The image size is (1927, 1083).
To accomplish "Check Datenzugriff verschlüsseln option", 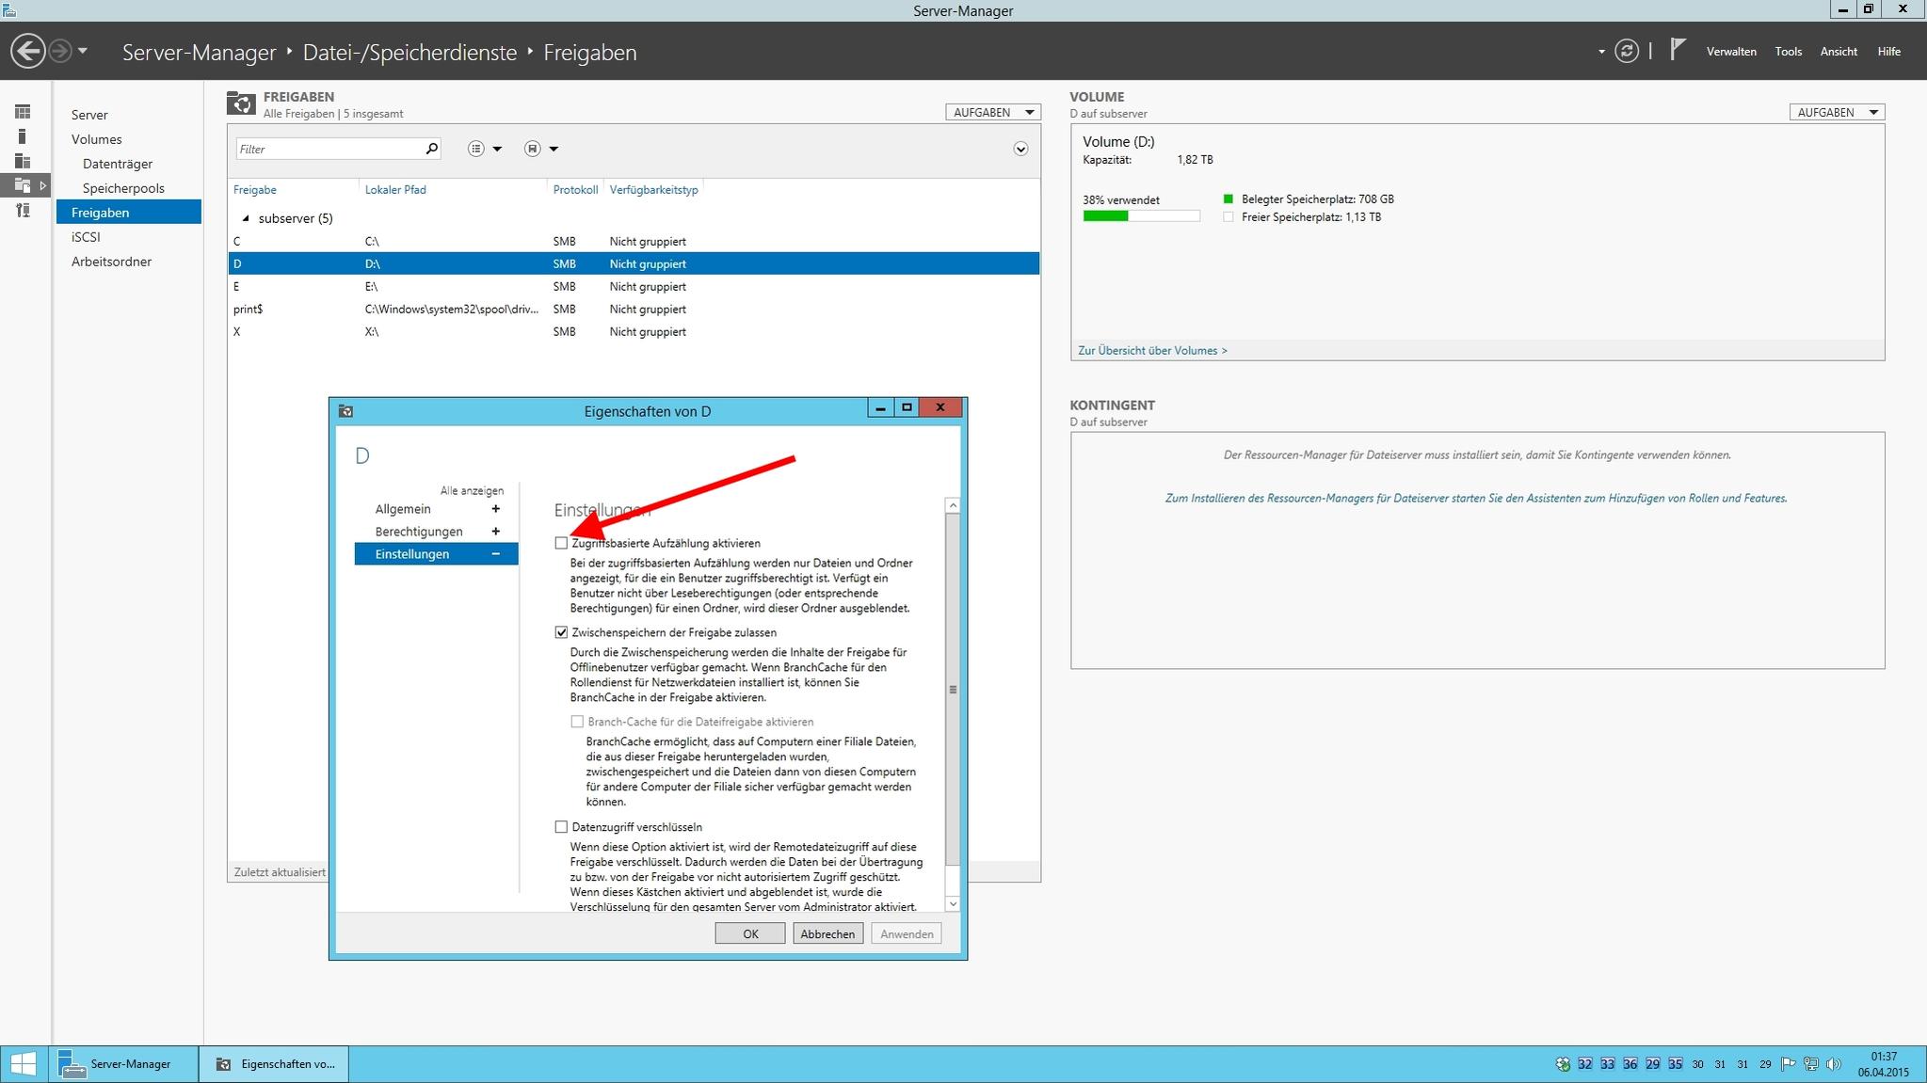I will (x=561, y=827).
